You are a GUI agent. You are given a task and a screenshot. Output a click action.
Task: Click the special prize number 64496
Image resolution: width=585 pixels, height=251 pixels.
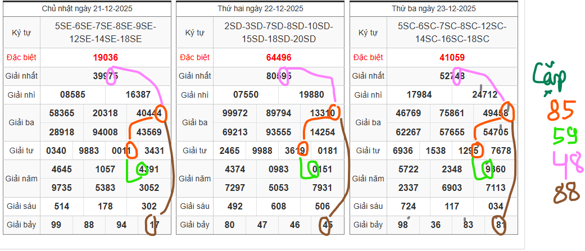pyautogui.click(x=279, y=57)
